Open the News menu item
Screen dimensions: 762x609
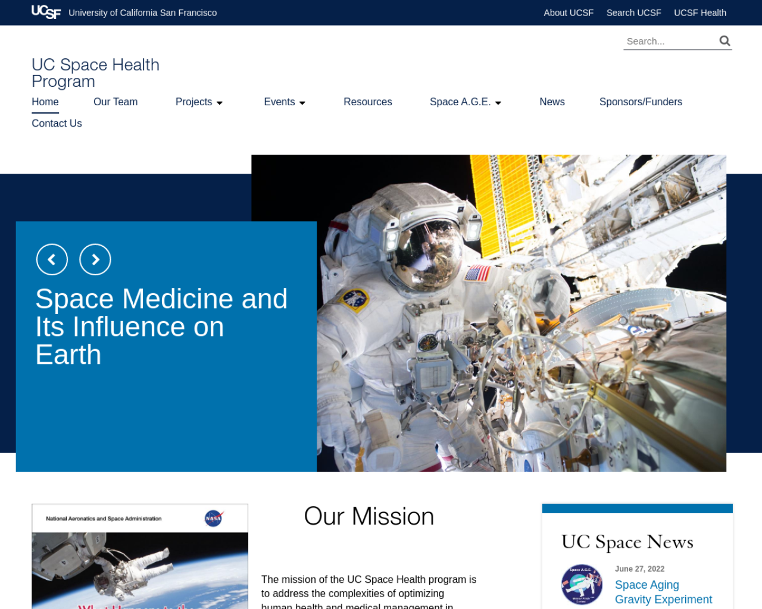tap(552, 102)
